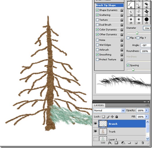Screen dimensions: 152x148
Task: Click the Branch layer thumbnail
Action: tap(103, 124)
